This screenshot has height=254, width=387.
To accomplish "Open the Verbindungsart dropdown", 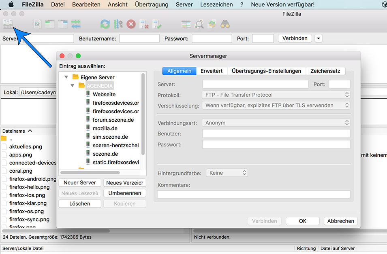I will [x=276, y=123].
